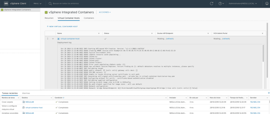Viewport: 270px width, 114px height.
Task: Click datacenter icon in Crear carpeta row
Action: [x=23, y=102]
